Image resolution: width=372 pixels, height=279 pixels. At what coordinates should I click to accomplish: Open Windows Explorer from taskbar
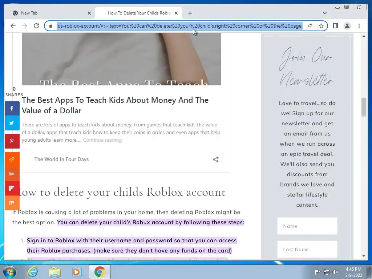[54, 272]
